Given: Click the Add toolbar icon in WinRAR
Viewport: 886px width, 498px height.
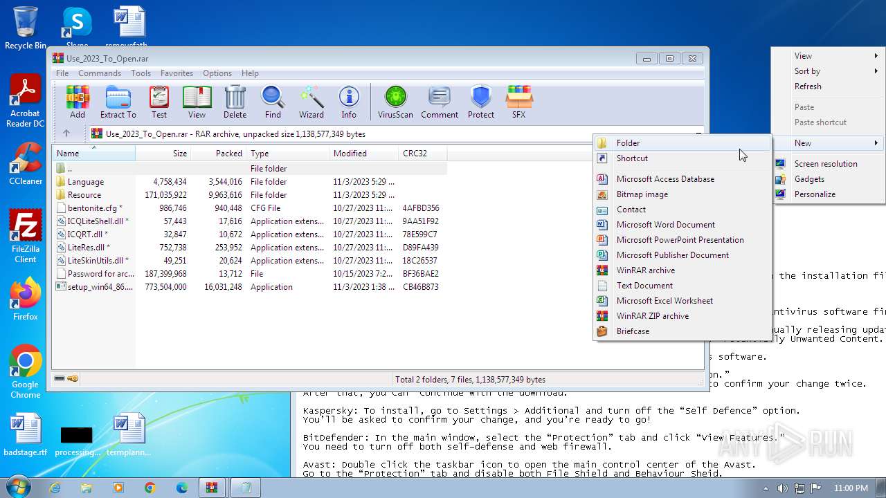Looking at the screenshot, I should tap(78, 102).
